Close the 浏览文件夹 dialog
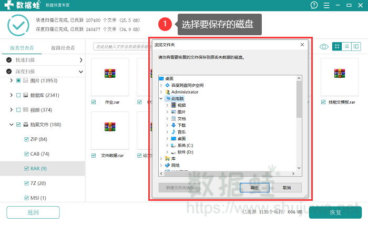This screenshot has height=225, width=368. point(302,45)
